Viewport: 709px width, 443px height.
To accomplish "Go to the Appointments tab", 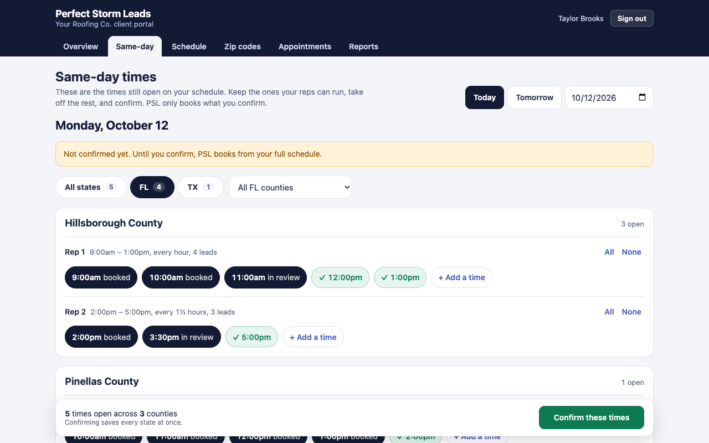I will pos(305,47).
